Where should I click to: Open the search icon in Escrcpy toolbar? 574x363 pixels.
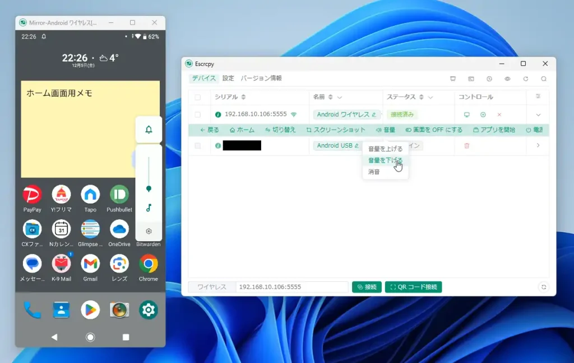click(x=543, y=79)
